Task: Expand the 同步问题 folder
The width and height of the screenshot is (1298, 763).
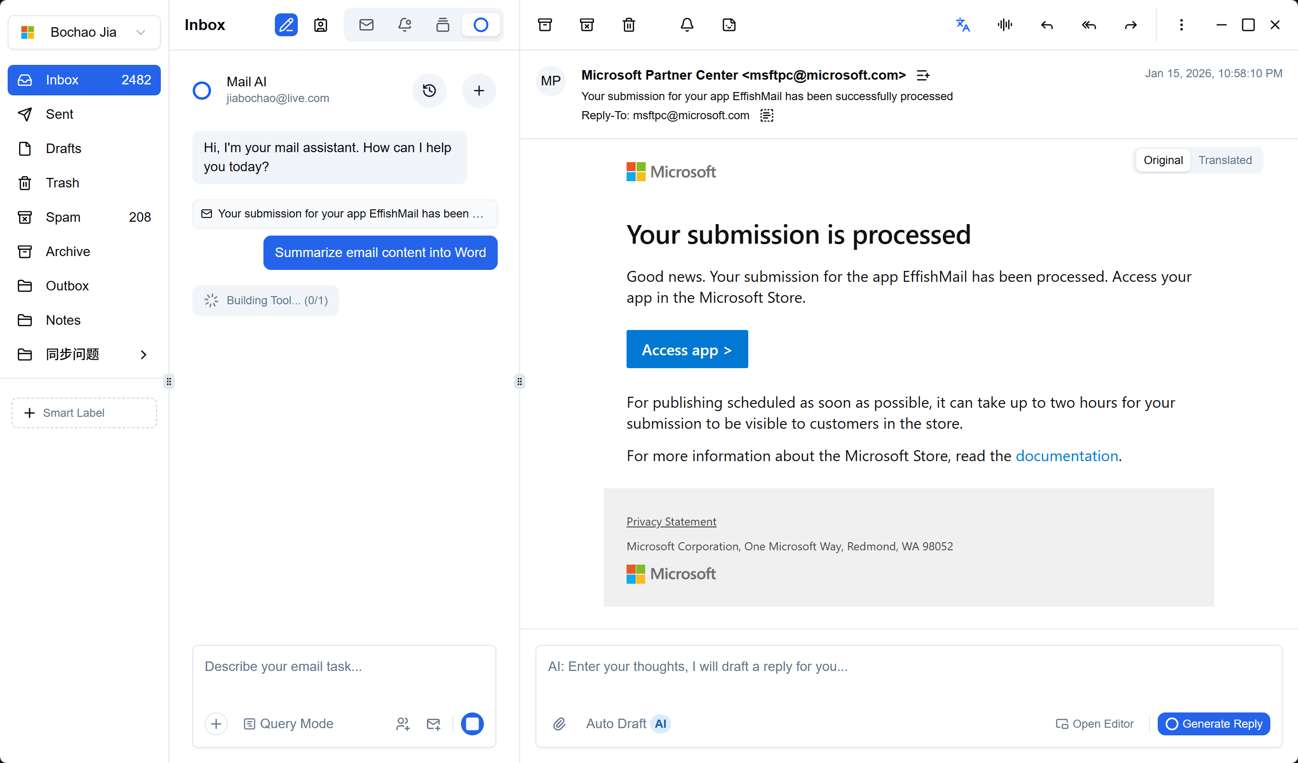Action: point(143,354)
